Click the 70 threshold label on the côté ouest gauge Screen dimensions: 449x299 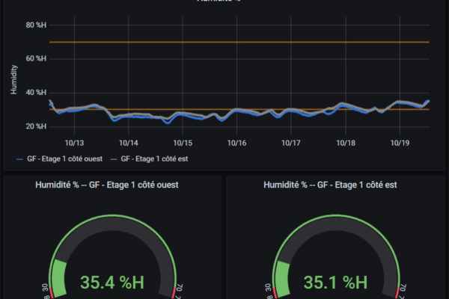[x=180, y=289]
